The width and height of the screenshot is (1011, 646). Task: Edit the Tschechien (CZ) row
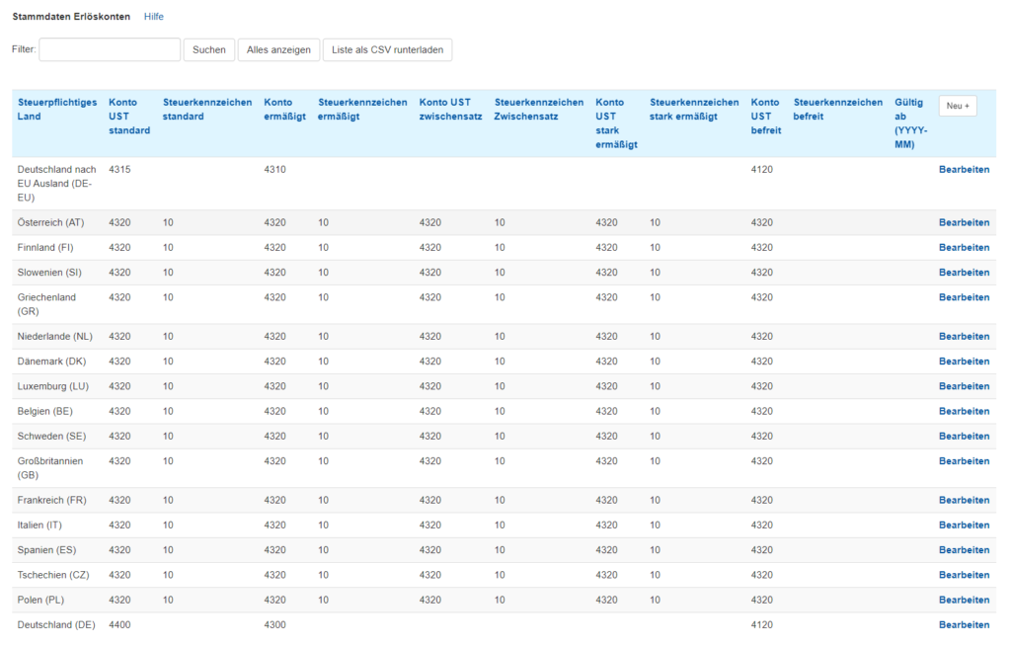click(x=964, y=575)
